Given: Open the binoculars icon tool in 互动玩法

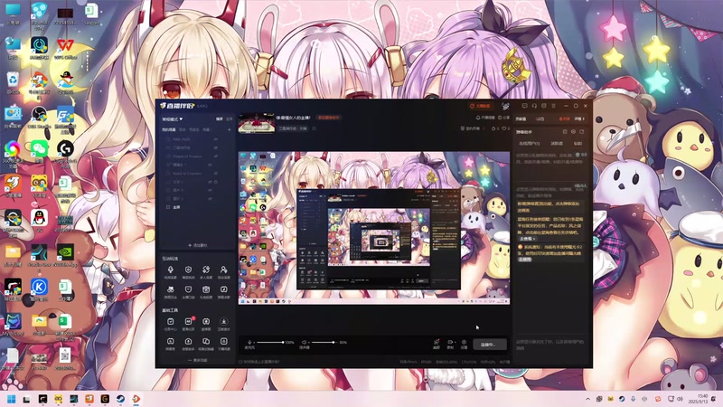Looking at the screenshot, I should click(170, 291).
